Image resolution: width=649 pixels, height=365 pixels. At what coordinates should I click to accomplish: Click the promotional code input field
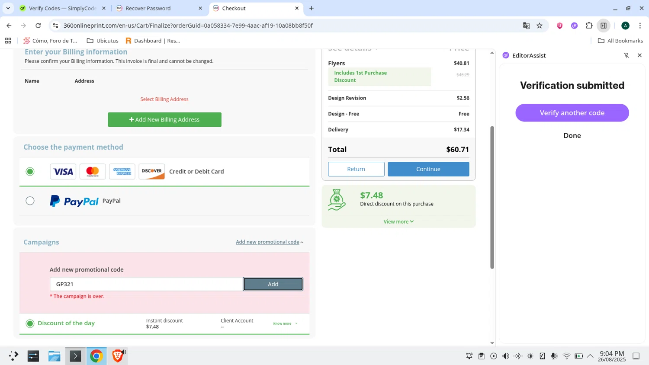pos(146,284)
